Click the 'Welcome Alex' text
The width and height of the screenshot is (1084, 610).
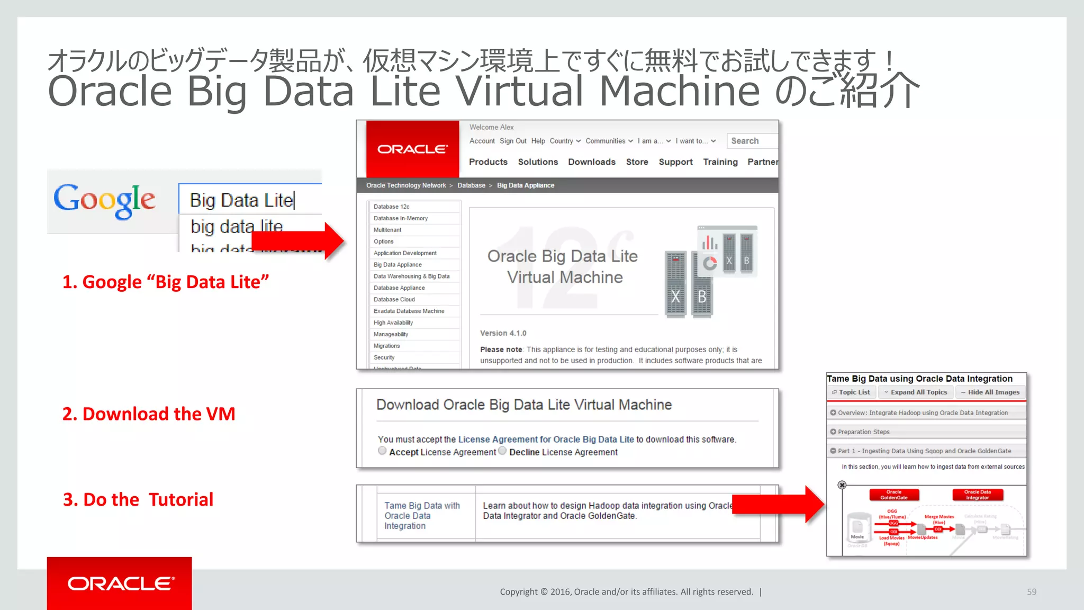point(491,127)
